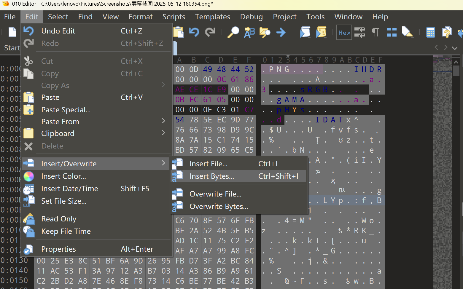Open the Select menu
Viewport: 463px width, 289px height.
pyautogui.click(x=58, y=17)
